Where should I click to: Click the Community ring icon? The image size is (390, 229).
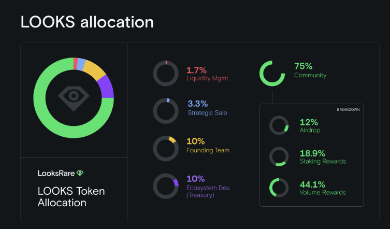point(272,74)
